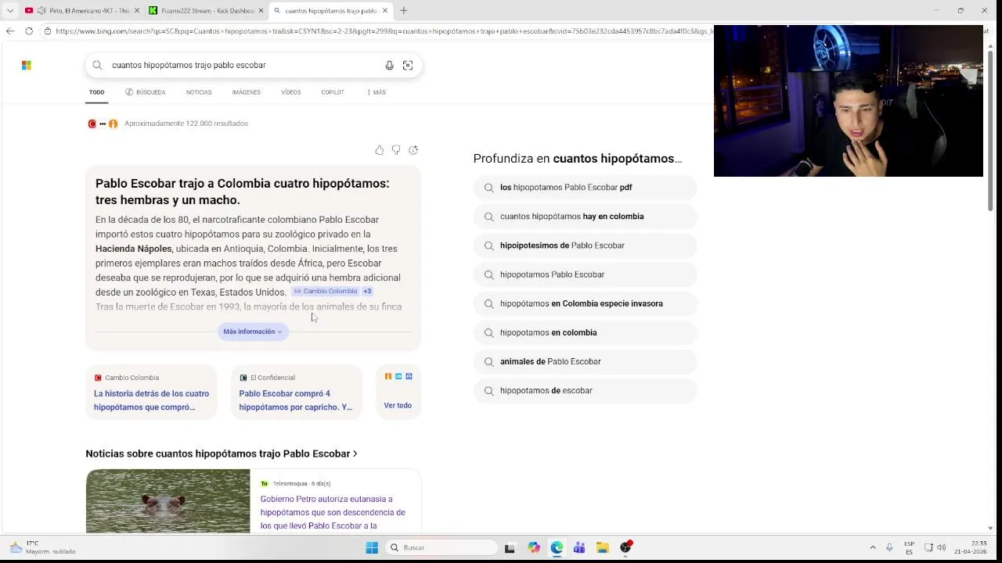Show the +3 additional sources

click(x=367, y=291)
